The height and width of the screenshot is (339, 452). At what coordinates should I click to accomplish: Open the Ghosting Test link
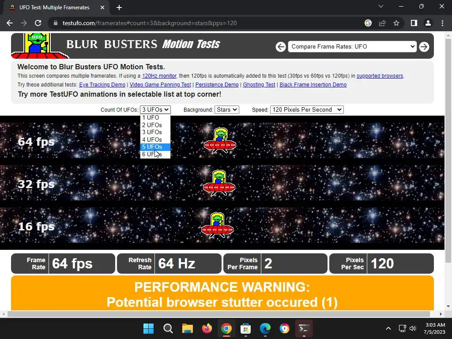pyautogui.click(x=259, y=85)
